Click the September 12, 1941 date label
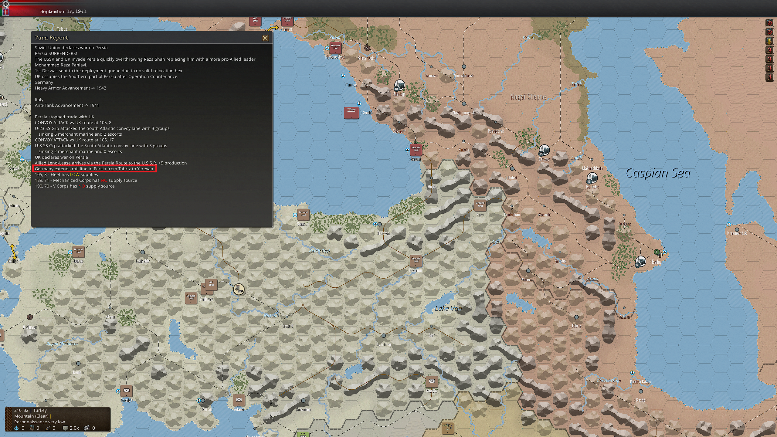 (x=63, y=12)
